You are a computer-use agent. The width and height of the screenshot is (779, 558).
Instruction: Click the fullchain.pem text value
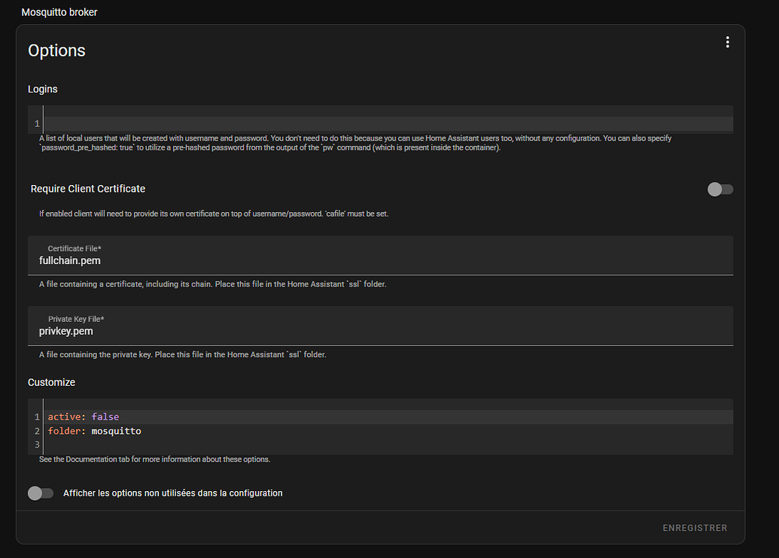[69, 261]
